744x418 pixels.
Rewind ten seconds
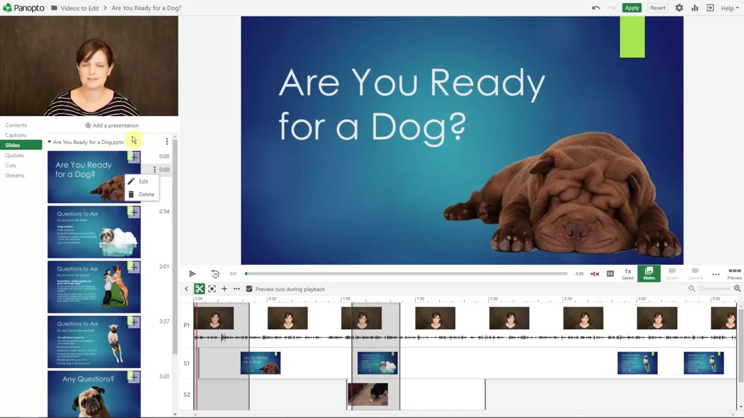click(215, 273)
